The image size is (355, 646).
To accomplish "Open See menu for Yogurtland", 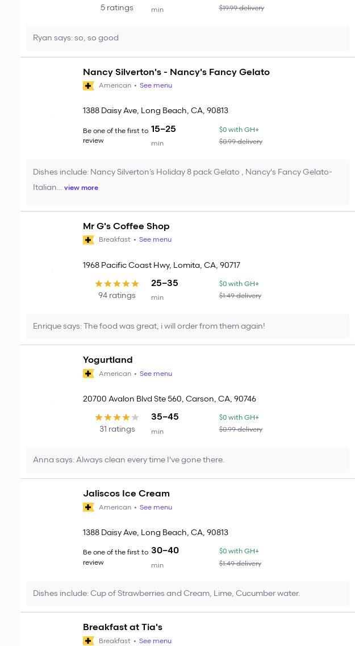I will (156, 374).
